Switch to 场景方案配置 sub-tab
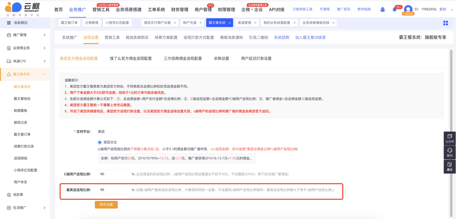Viewport: 456px width, 219px height. pos(166,37)
